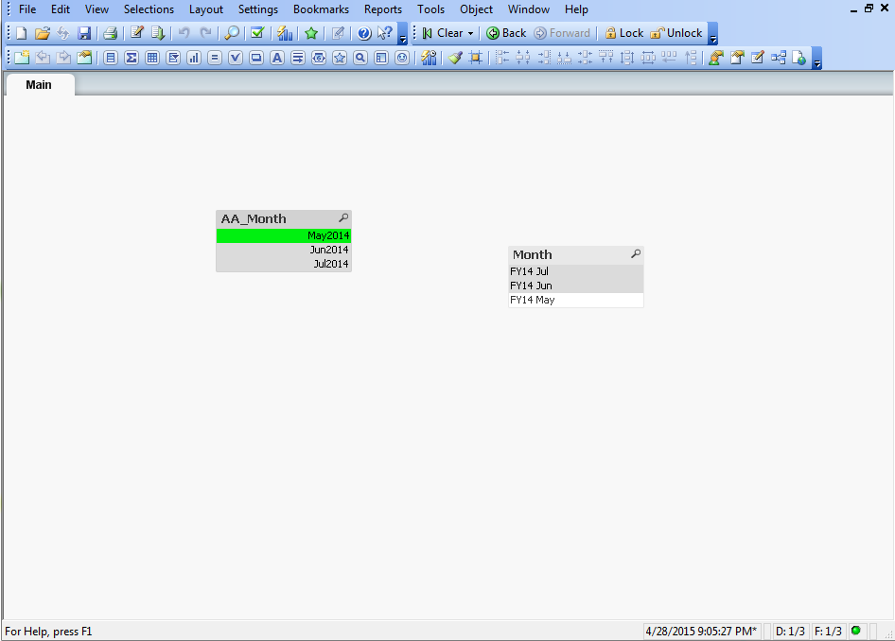This screenshot has width=895, height=641.
Task: Switch to the Main sheet tab
Action: [x=38, y=84]
